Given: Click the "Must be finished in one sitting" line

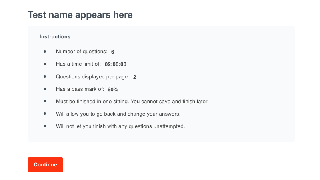Looking at the screenshot, I should click(132, 102).
